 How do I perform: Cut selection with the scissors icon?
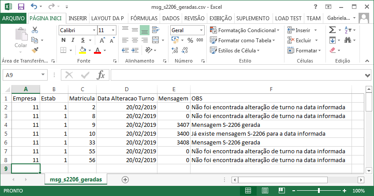[x=35, y=30]
